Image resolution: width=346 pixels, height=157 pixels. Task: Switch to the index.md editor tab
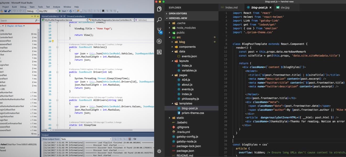pyautogui.click(x=231, y=8)
